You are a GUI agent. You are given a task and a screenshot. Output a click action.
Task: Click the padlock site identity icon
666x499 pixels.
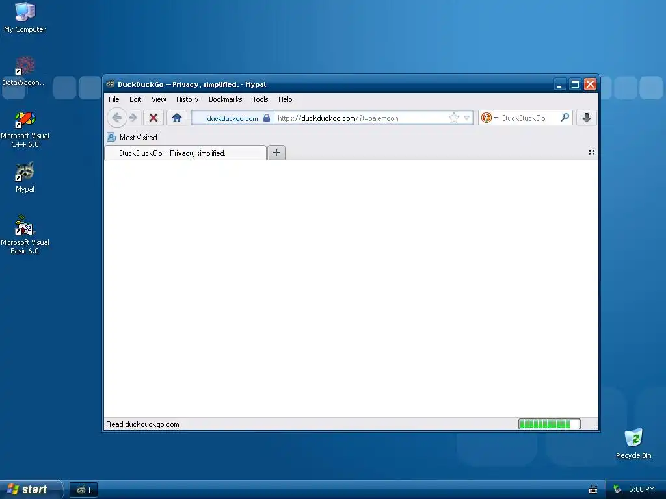pyautogui.click(x=267, y=118)
